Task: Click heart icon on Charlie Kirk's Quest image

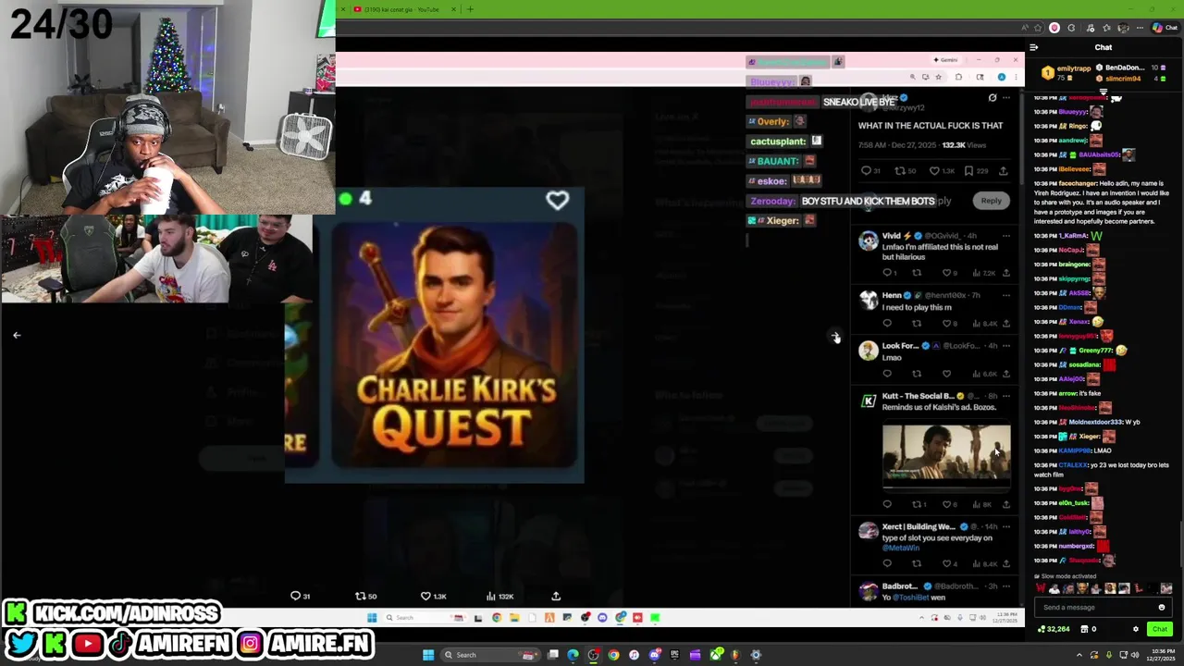Action: pos(557,200)
